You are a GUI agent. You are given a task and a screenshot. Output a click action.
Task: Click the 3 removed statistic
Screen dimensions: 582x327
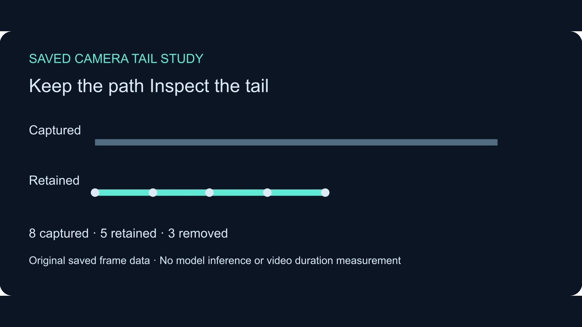(x=198, y=234)
